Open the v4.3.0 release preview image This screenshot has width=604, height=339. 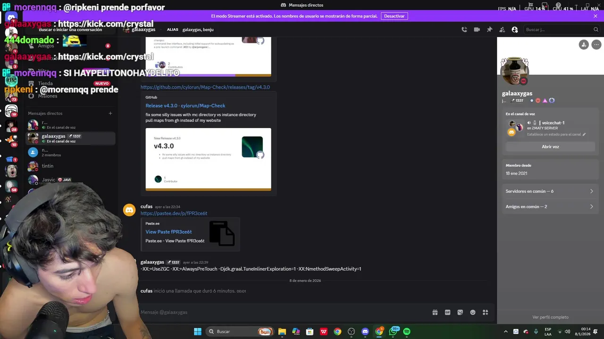point(208,159)
